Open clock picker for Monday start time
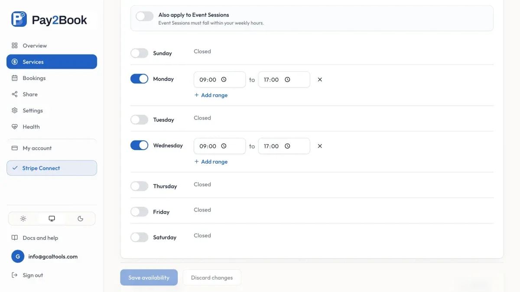This screenshot has height=292, width=520. 224,80
